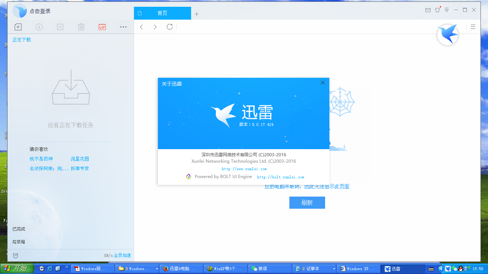Open the hamburger menu in browser toolbar

tap(473, 27)
